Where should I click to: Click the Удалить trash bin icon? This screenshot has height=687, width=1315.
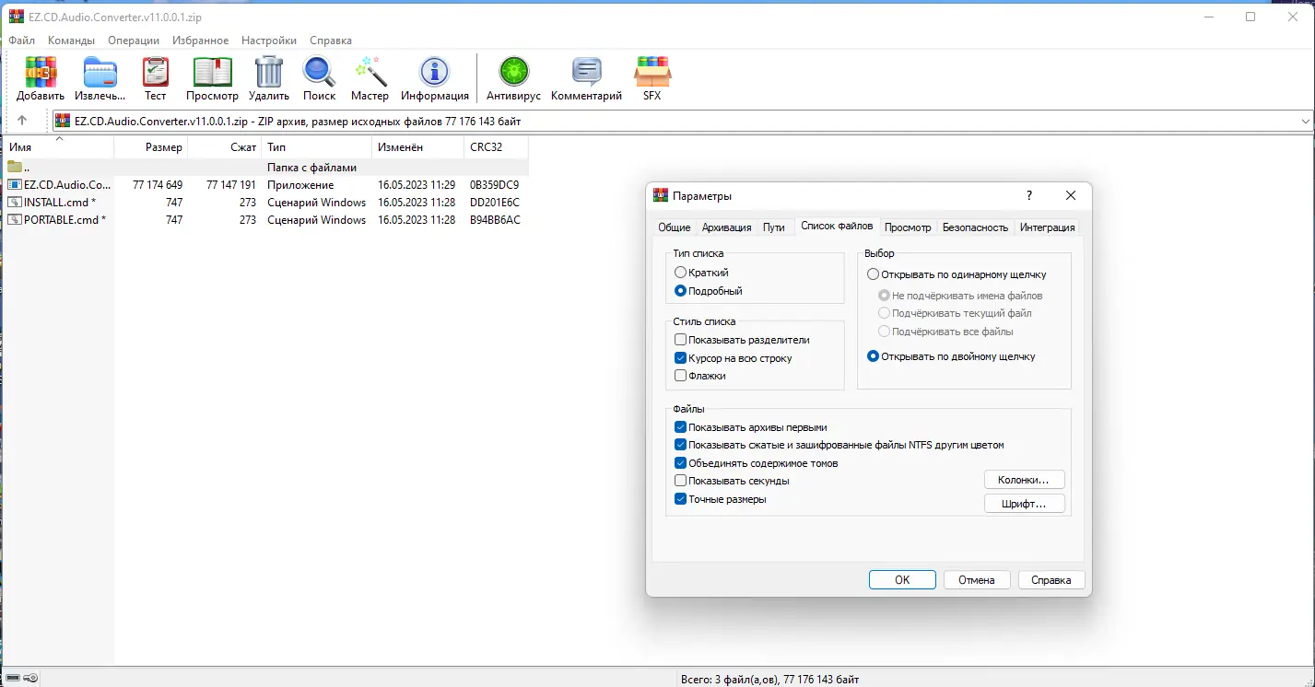(x=269, y=72)
